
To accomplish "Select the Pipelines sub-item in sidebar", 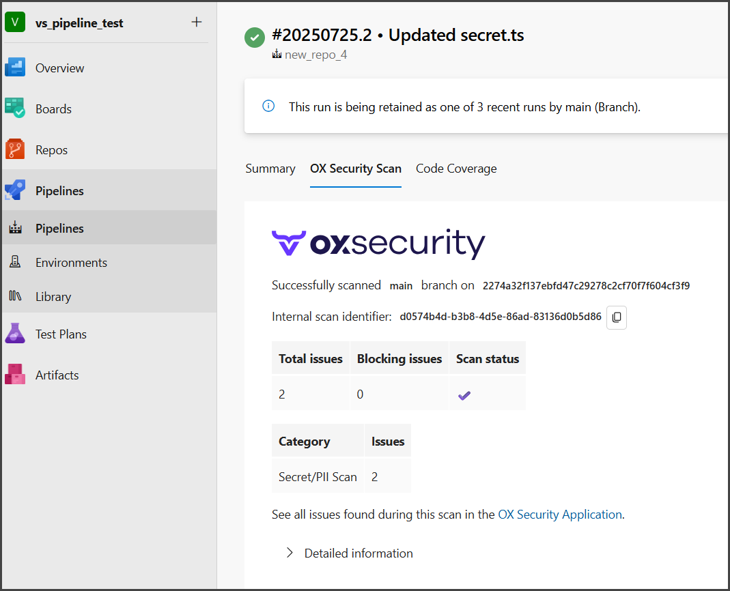I will [59, 229].
